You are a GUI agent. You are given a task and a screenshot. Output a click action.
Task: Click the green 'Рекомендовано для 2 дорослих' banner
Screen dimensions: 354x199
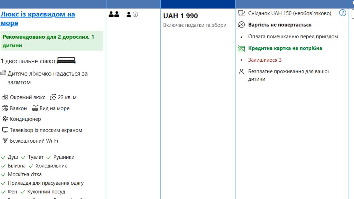coord(52,41)
